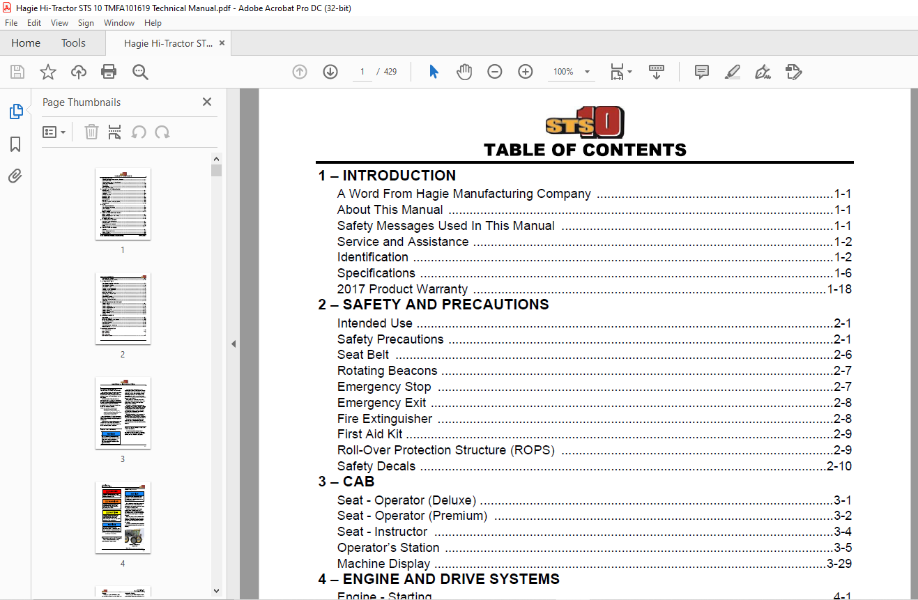Select page 2 thumbnail
Image resolution: width=918 pixels, height=600 pixels.
point(123,309)
